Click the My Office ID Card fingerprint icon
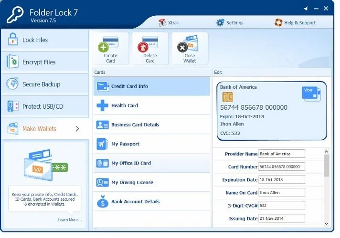The width and height of the screenshot is (340, 238). [x=102, y=163]
